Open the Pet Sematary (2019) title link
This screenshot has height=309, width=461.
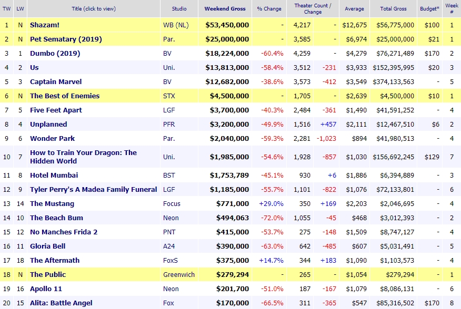point(66,39)
